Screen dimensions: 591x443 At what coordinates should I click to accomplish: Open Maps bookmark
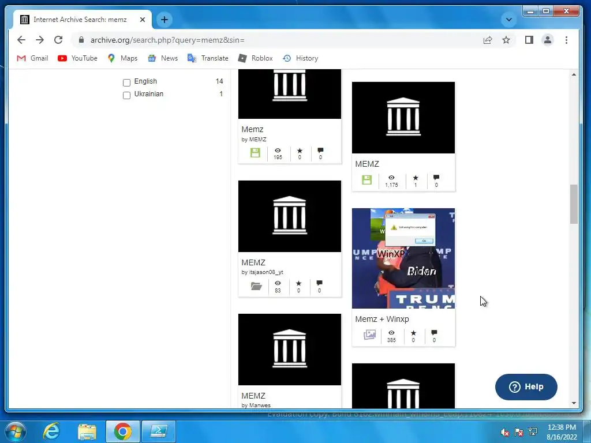click(122, 58)
